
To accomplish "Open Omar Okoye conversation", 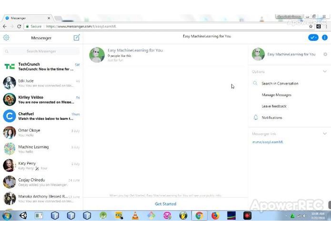I will coord(41,133).
